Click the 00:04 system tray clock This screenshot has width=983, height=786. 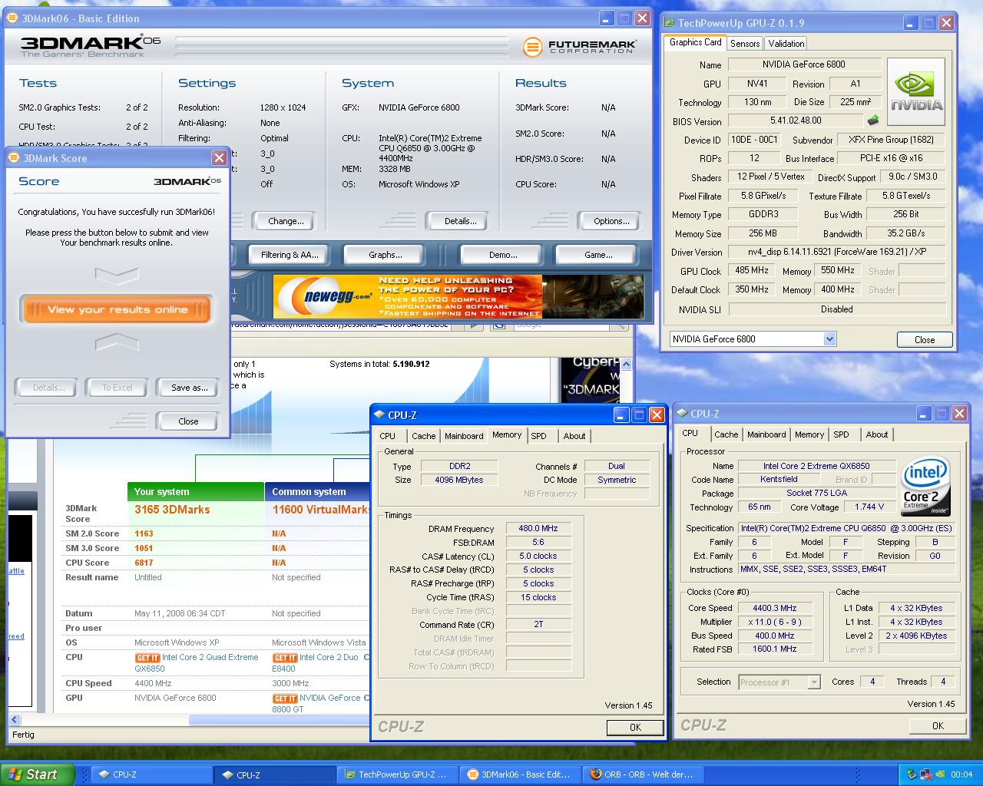click(961, 774)
